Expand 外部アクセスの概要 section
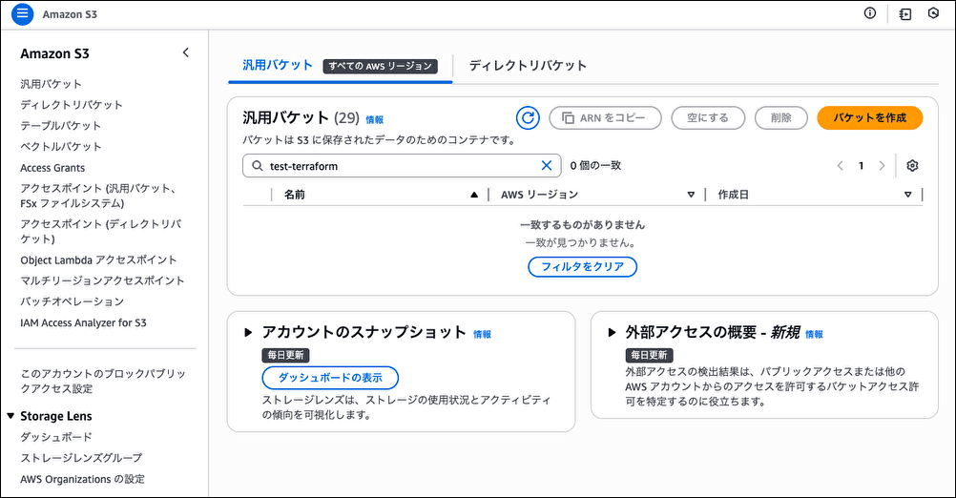956x498 pixels. 612,332
